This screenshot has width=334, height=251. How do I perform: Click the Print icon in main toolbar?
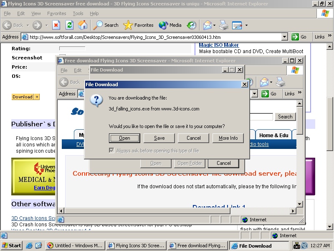click(224, 25)
